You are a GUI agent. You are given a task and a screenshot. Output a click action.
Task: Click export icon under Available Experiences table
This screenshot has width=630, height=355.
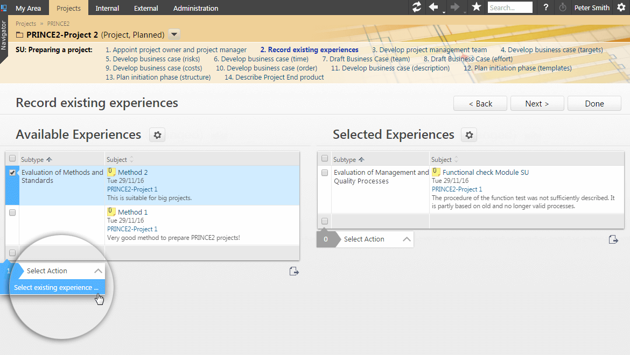(x=294, y=272)
